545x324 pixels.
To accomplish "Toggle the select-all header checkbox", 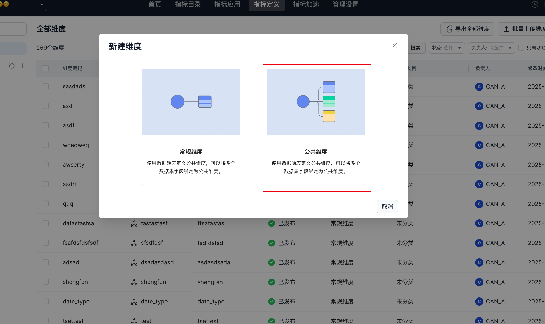I will point(46,68).
